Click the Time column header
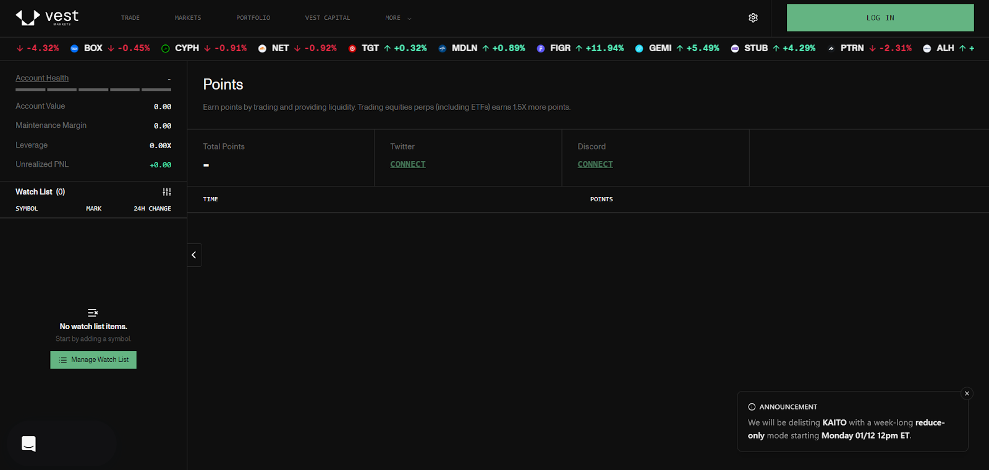This screenshot has width=989, height=470. (211, 199)
